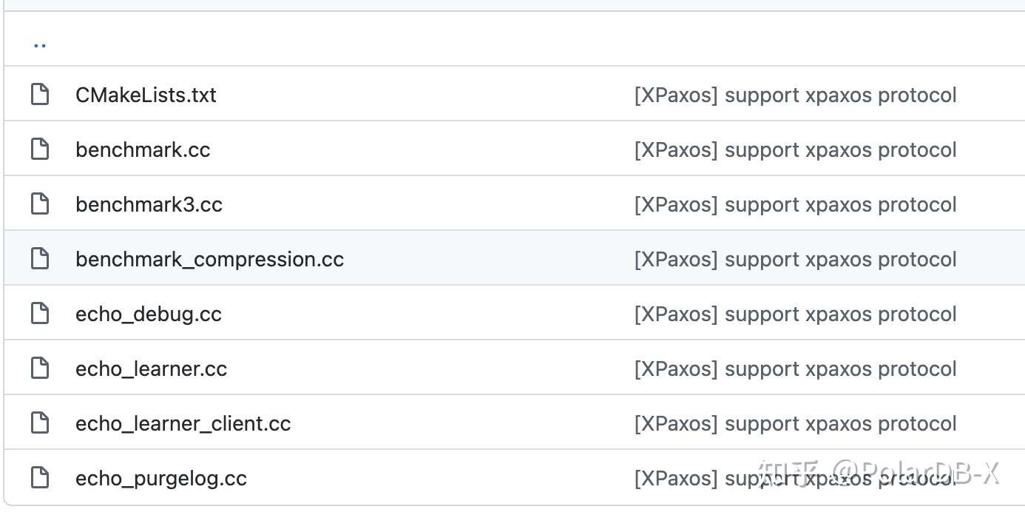Open the commit message on the benchmark_compression.cc row
Screen dimensions: 1025x515
796,260
